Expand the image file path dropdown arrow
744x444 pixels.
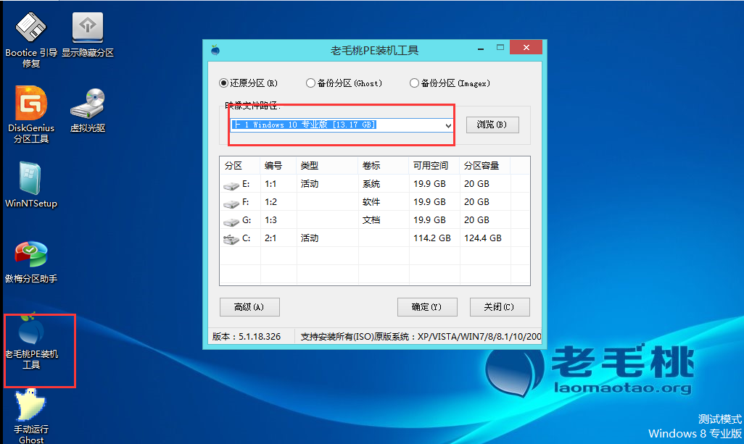point(448,125)
